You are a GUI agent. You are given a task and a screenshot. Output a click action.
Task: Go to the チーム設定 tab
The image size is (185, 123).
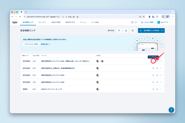click(x=95, y=22)
